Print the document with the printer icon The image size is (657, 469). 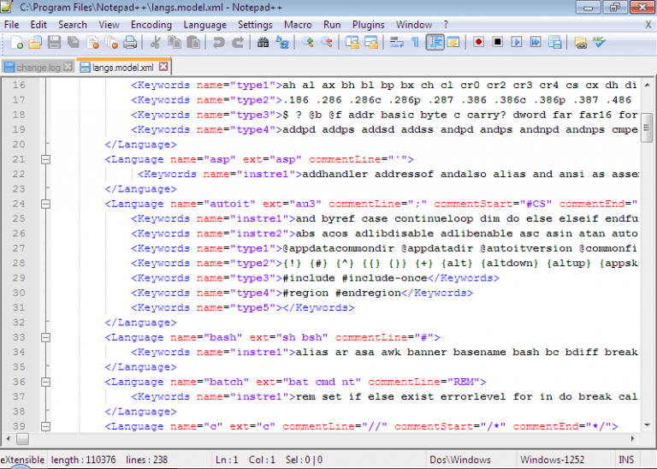[130, 42]
